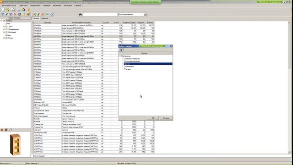Select the Товары root group
293x165 pixels.
[x=9, y=21]
